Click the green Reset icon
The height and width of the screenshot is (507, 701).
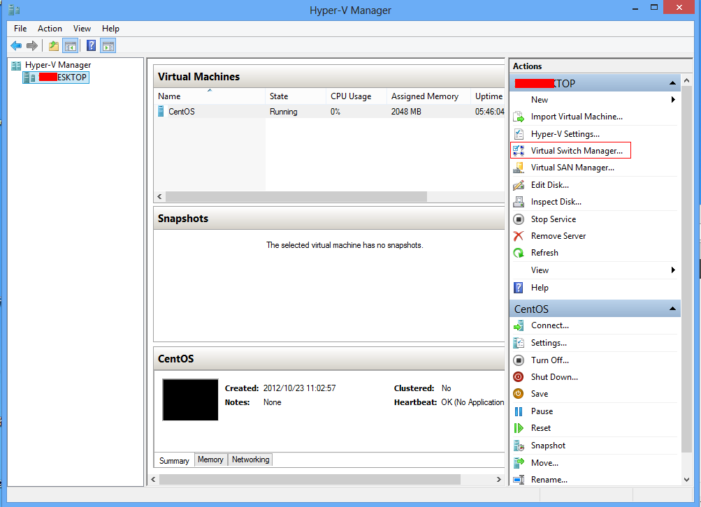pyautogui.click(x=519, y=428)
